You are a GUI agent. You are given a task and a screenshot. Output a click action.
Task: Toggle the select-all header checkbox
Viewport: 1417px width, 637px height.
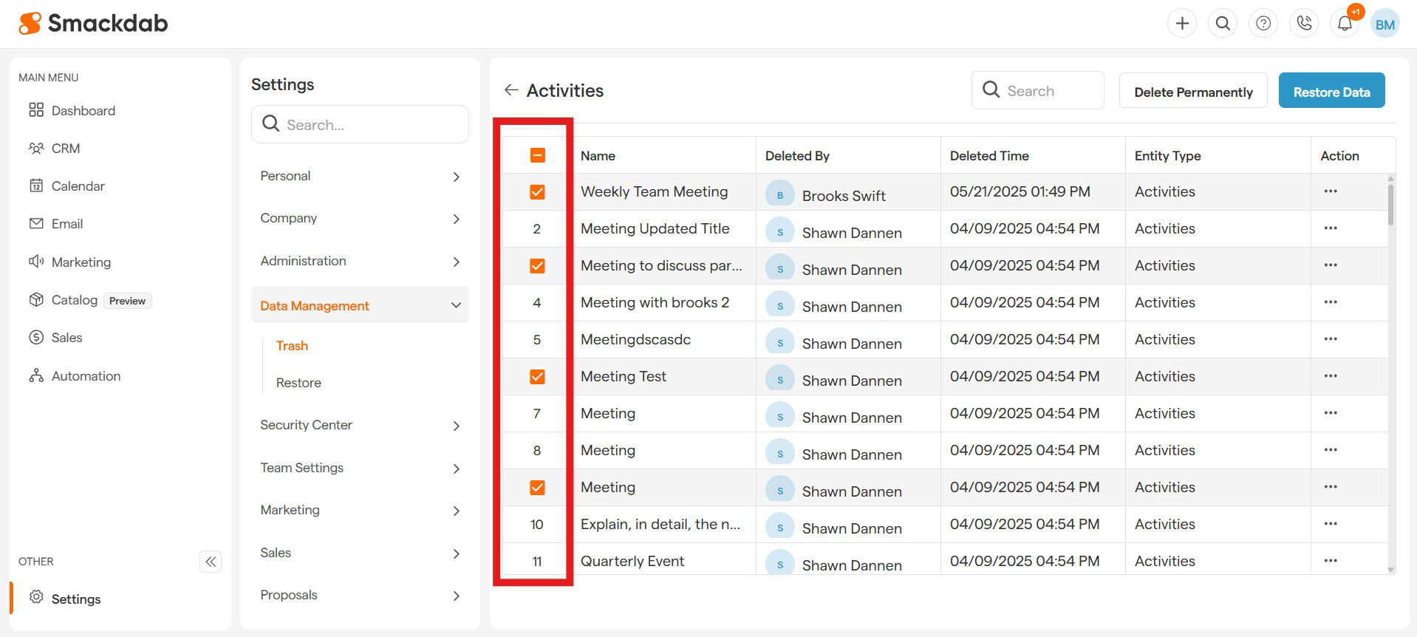point(537,155)
